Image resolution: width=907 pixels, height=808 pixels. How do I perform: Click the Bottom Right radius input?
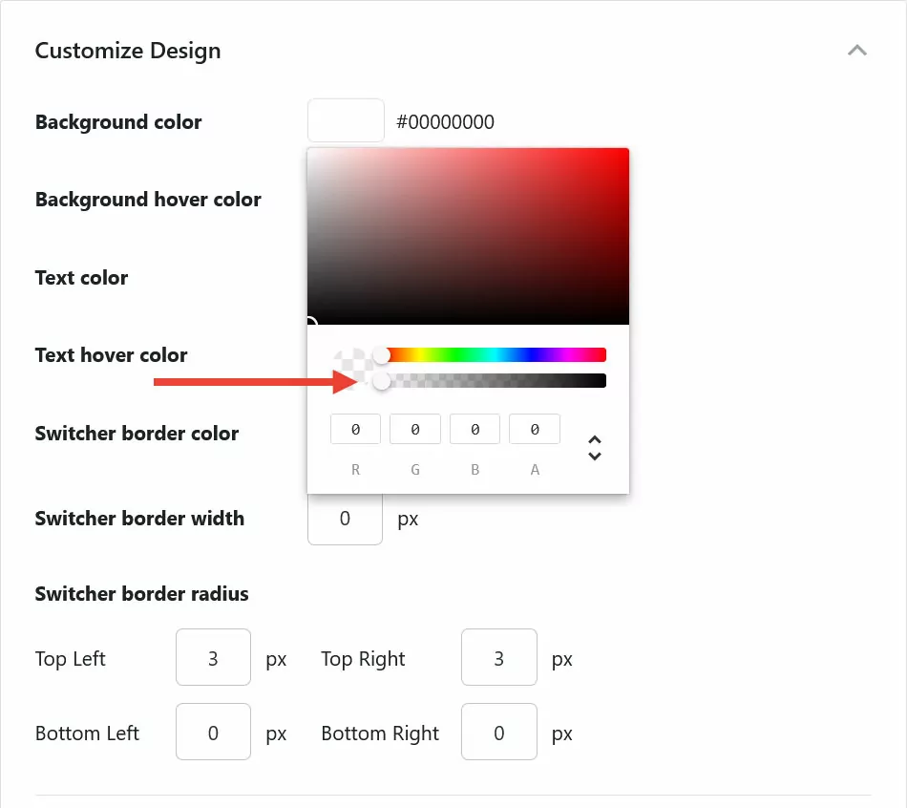pyautogui.click(x=498, y=732)
